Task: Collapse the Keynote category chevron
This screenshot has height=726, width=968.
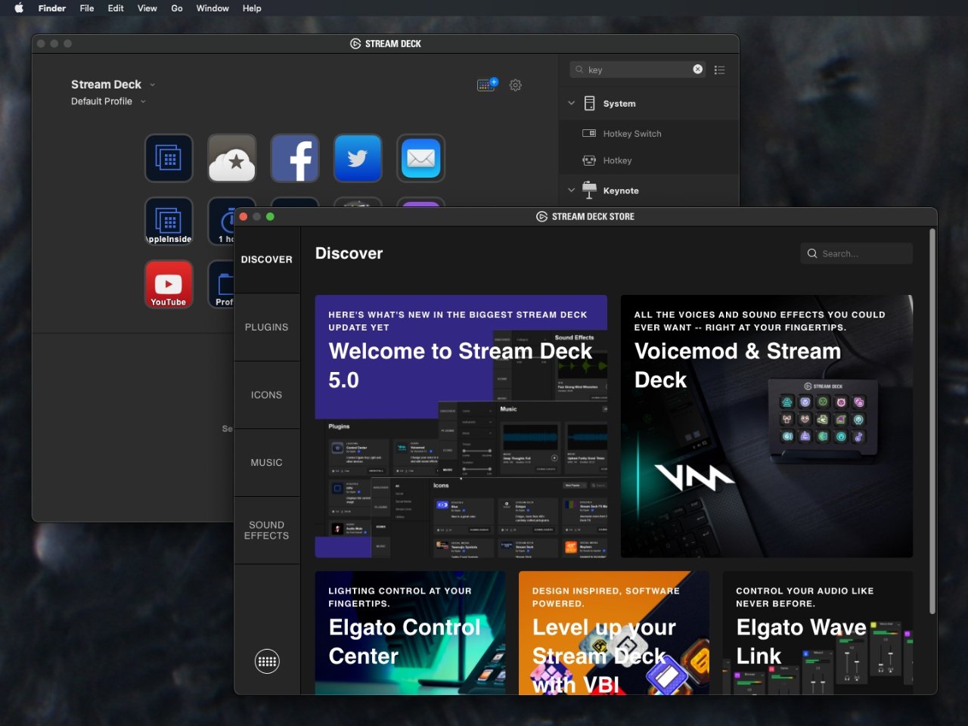Action: [571, 190]
